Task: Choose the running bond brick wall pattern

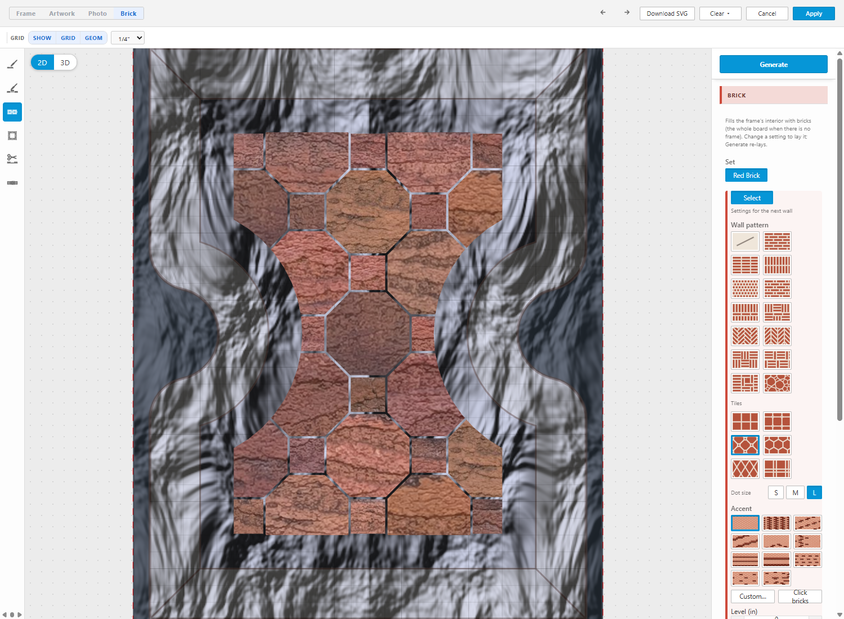Action: [778, 241]
